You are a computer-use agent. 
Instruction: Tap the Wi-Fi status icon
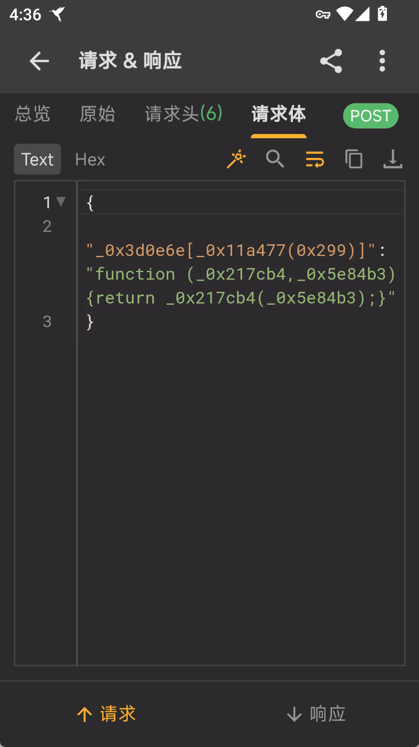point(345,14)
